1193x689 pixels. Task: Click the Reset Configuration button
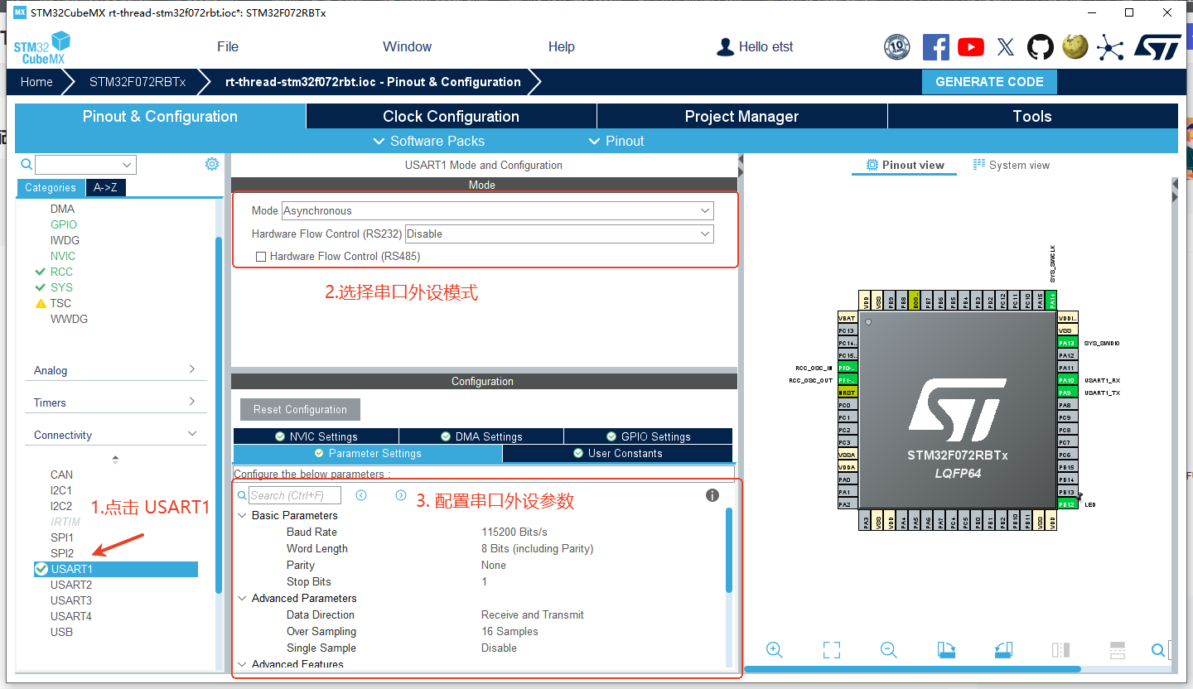300,410
